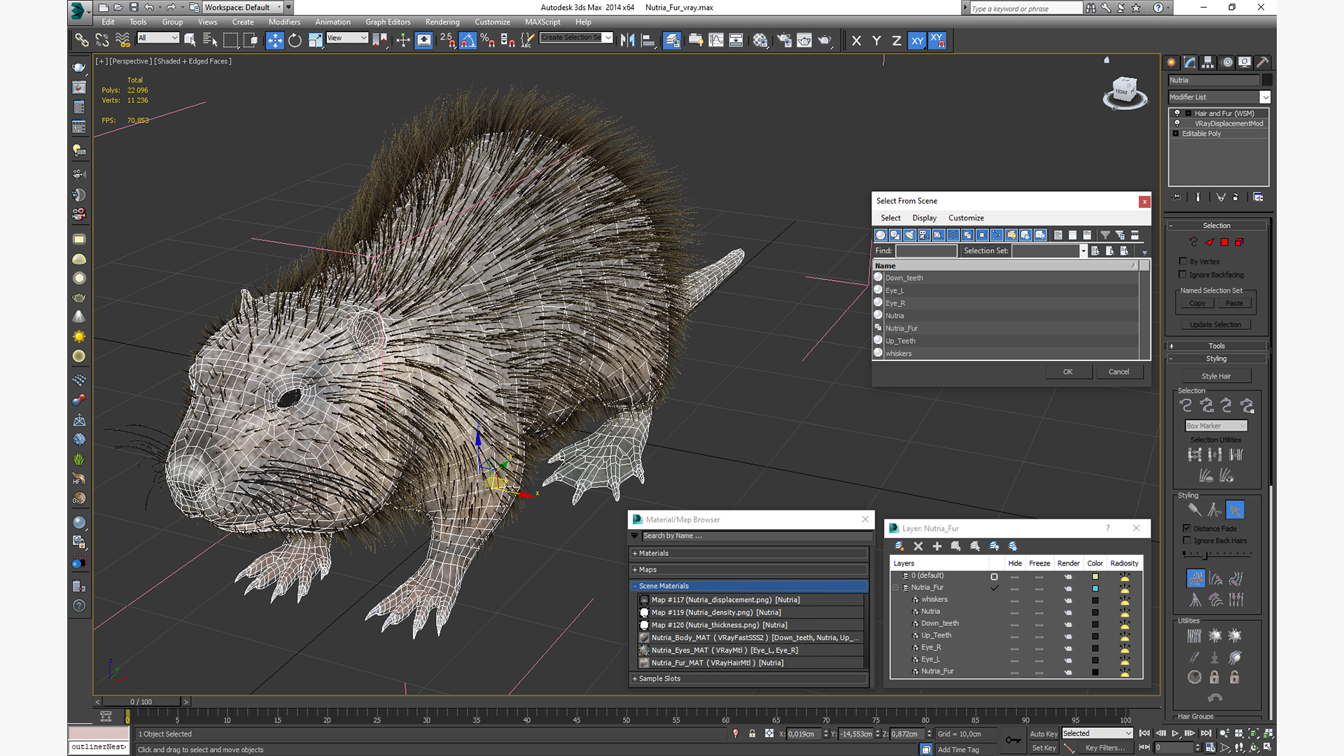This screenshot has width=1344, height=756.
Task: Enable the Ignore Backfacing checkbox
Action: click(x=1183, y=274)
